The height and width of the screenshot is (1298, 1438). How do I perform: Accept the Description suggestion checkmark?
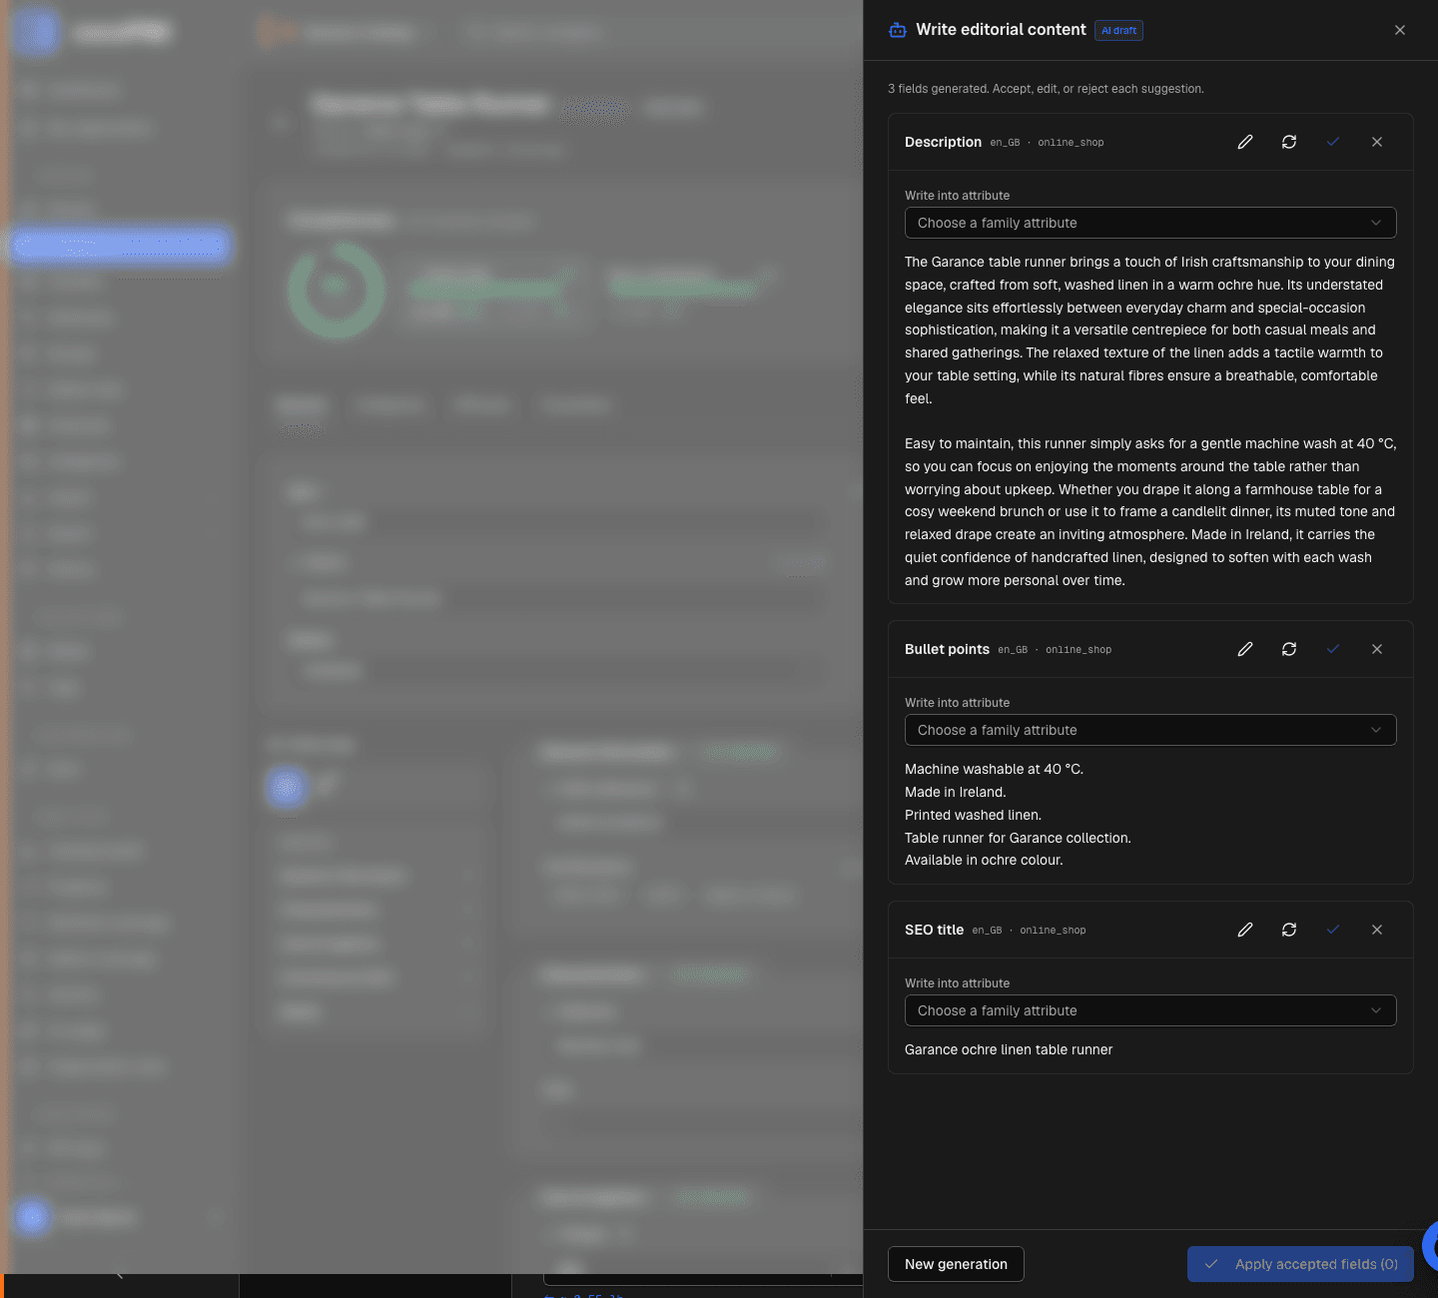pos(1333,142)
